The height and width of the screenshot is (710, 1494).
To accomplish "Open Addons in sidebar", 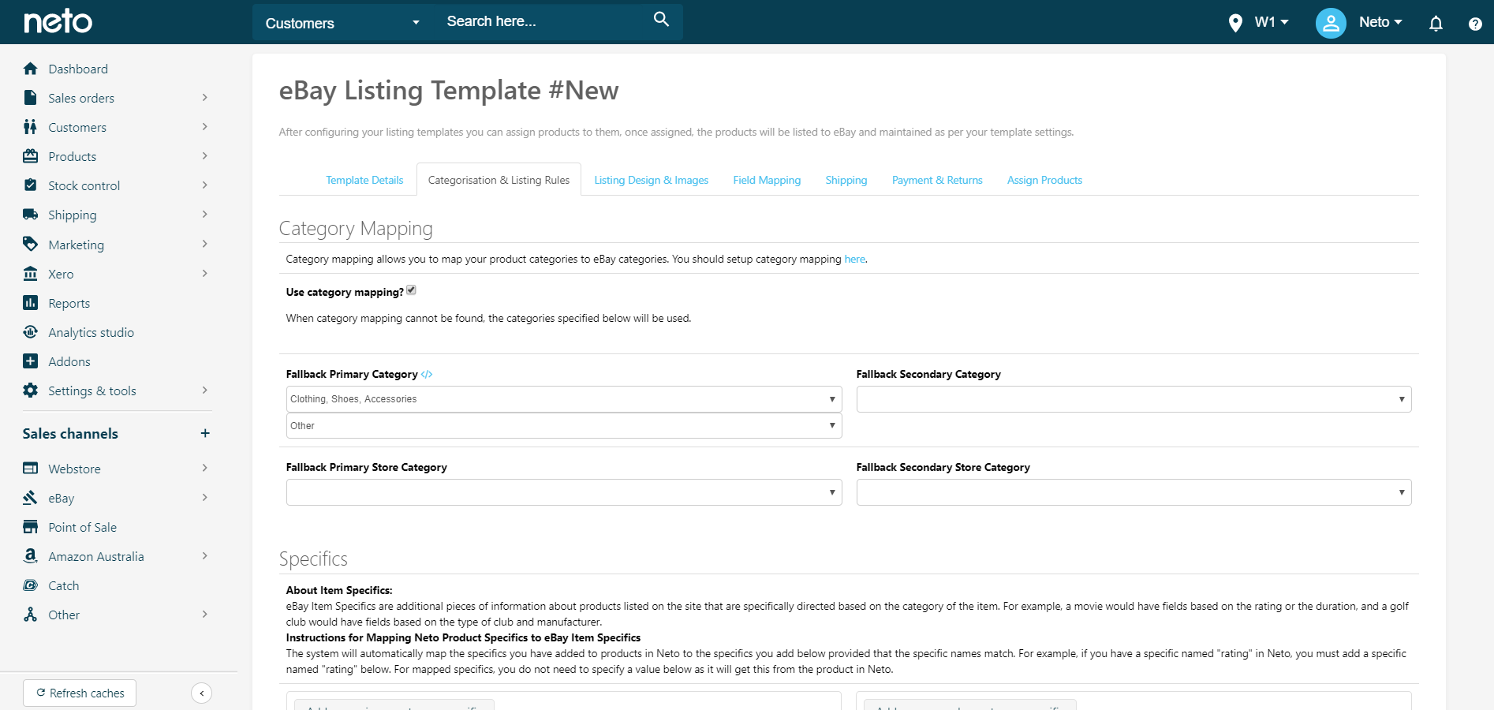I will [69, 361].
